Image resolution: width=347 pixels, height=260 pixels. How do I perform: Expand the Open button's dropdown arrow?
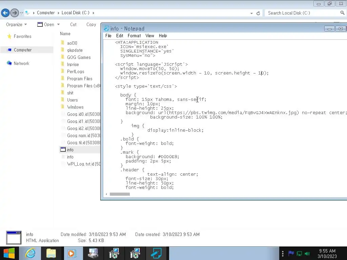(x=58, y=24)
